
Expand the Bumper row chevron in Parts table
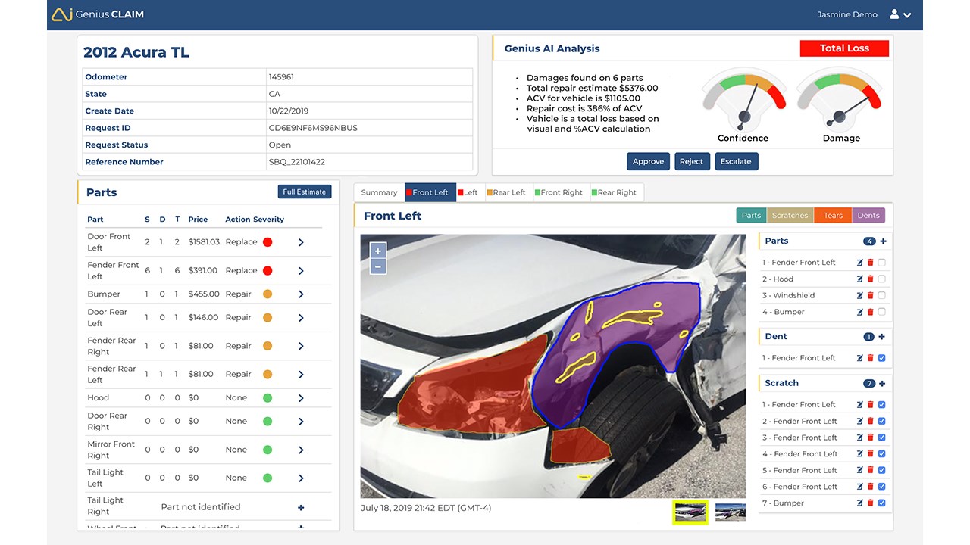click(x=301, y=294)
